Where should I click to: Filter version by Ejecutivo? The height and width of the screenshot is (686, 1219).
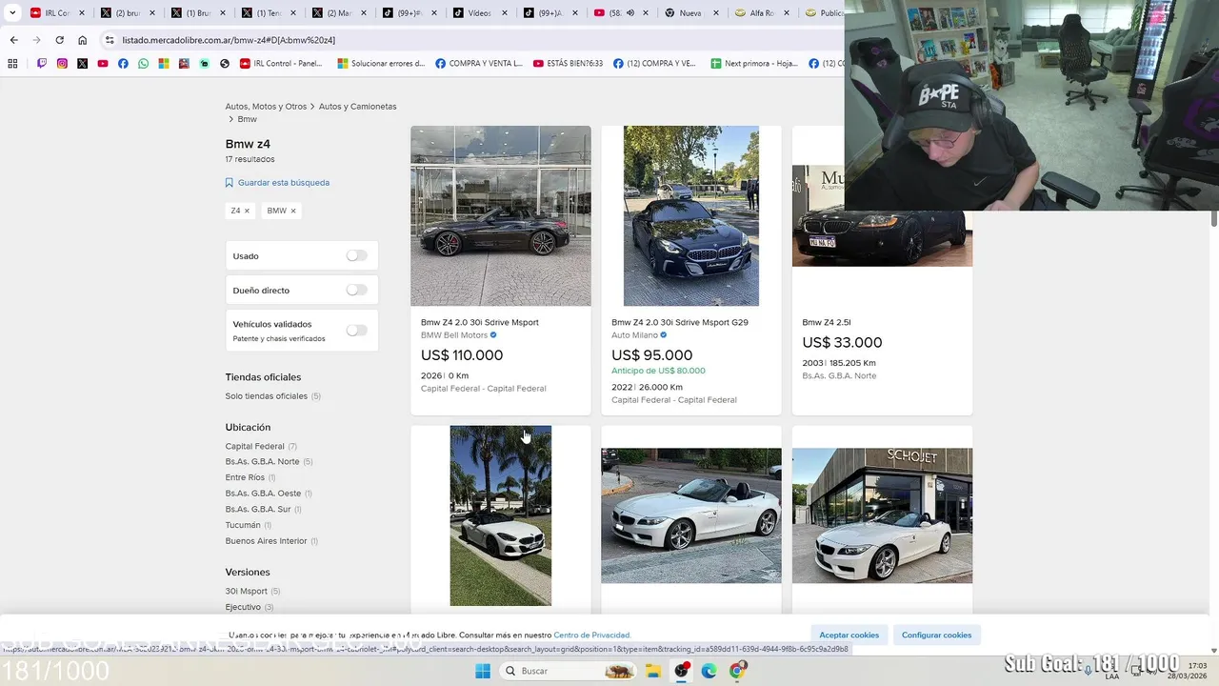[x=243, y=607]
